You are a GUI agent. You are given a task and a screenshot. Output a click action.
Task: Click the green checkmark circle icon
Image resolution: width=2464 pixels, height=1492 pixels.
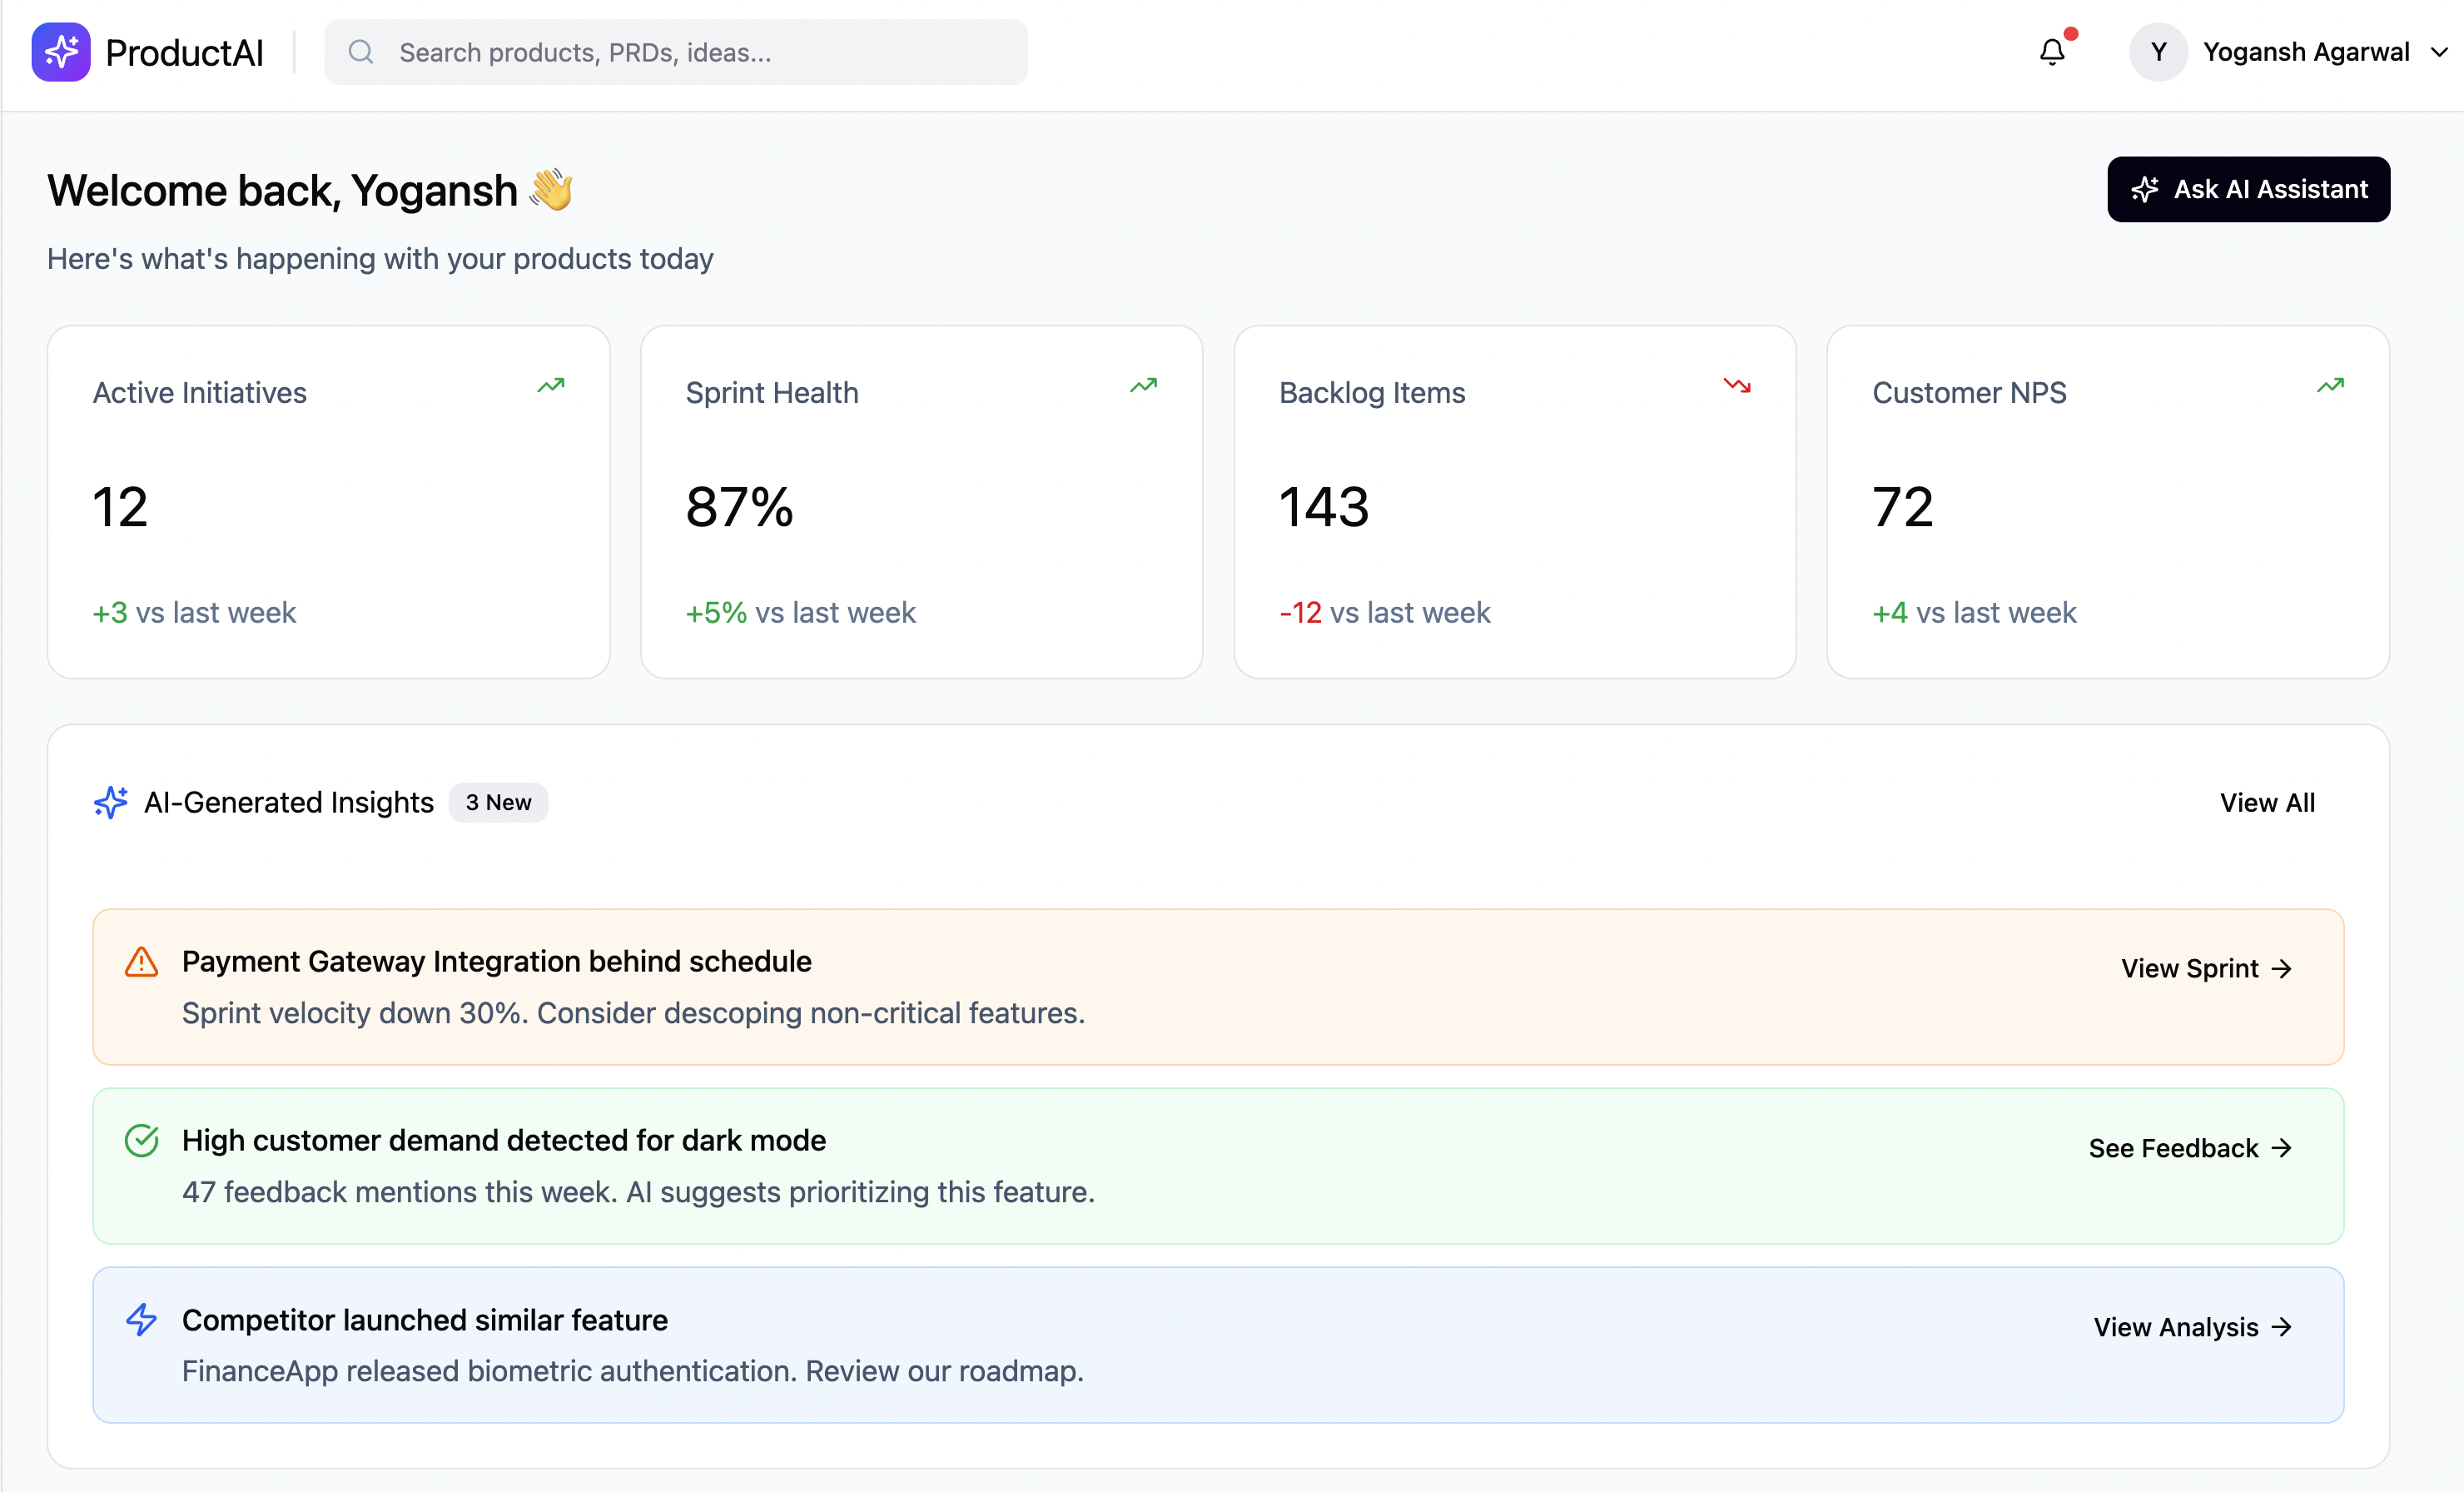(x=141, y=1140)
